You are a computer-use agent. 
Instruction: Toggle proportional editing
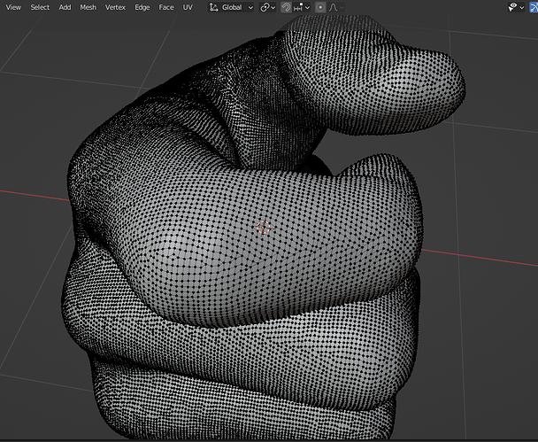click(320, 7)
